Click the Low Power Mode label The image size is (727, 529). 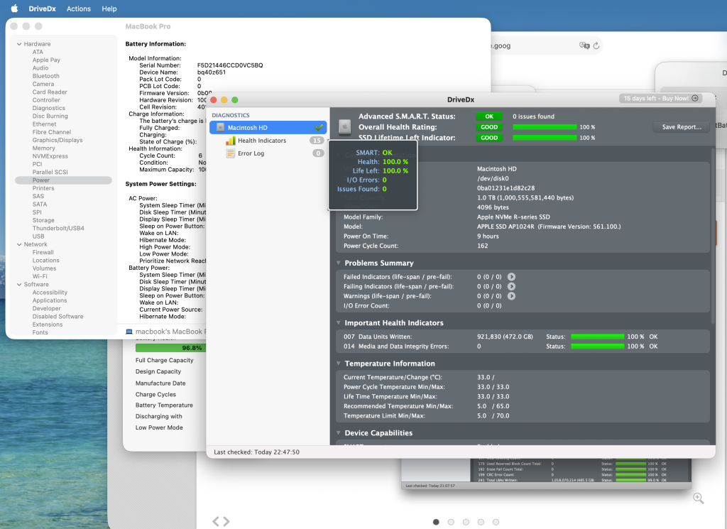[159, 427]
